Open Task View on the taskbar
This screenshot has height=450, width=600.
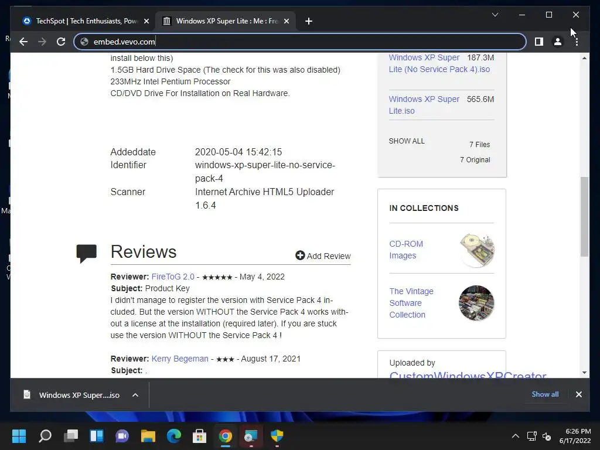[71, 436]
